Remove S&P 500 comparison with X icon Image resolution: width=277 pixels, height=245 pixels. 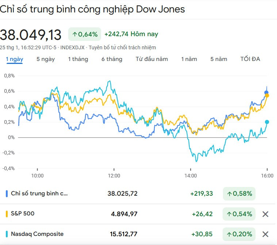click(265, 214)
